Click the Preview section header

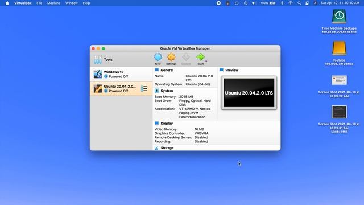[x=231, y=70]
